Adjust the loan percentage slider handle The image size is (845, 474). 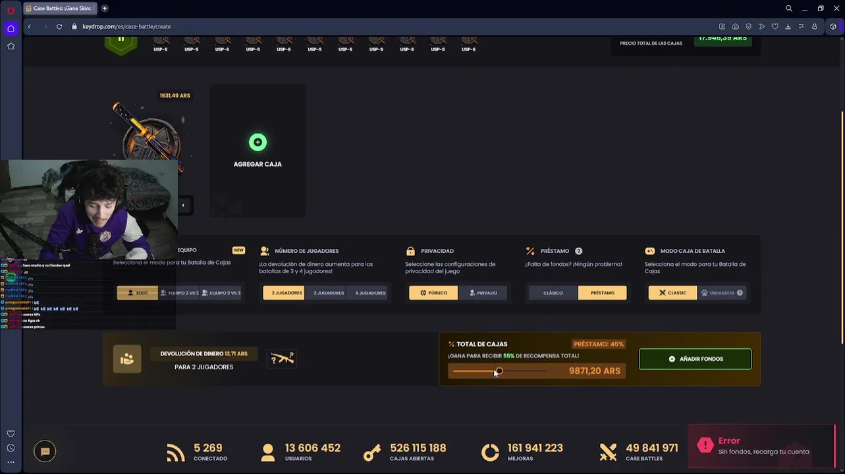tap(499, 371)
